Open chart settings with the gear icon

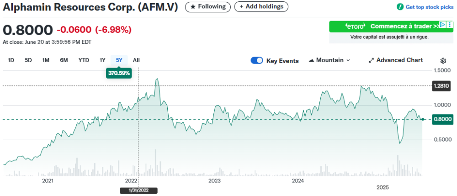[443, 61]
